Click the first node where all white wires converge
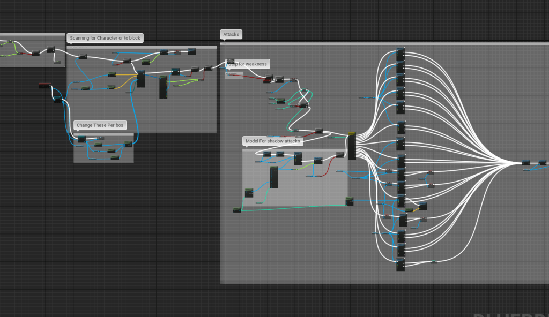 (526, 163)
